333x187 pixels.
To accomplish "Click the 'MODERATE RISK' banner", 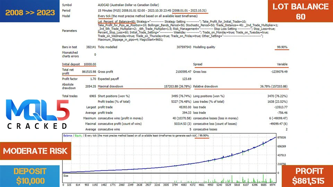I will (35, 151).
